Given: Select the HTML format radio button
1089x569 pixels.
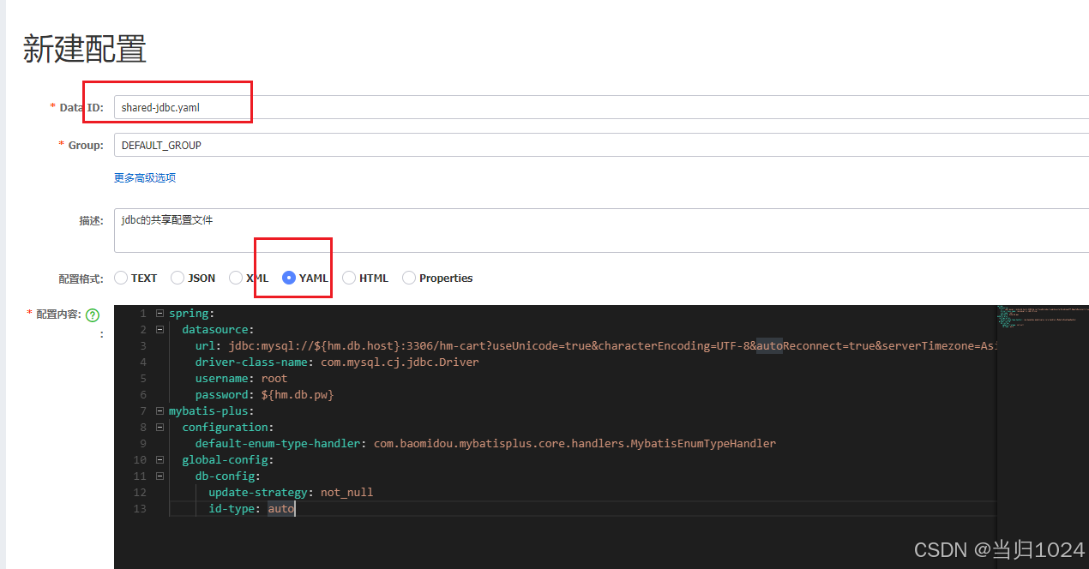Looking at the screenshot, I should [349, 278].
